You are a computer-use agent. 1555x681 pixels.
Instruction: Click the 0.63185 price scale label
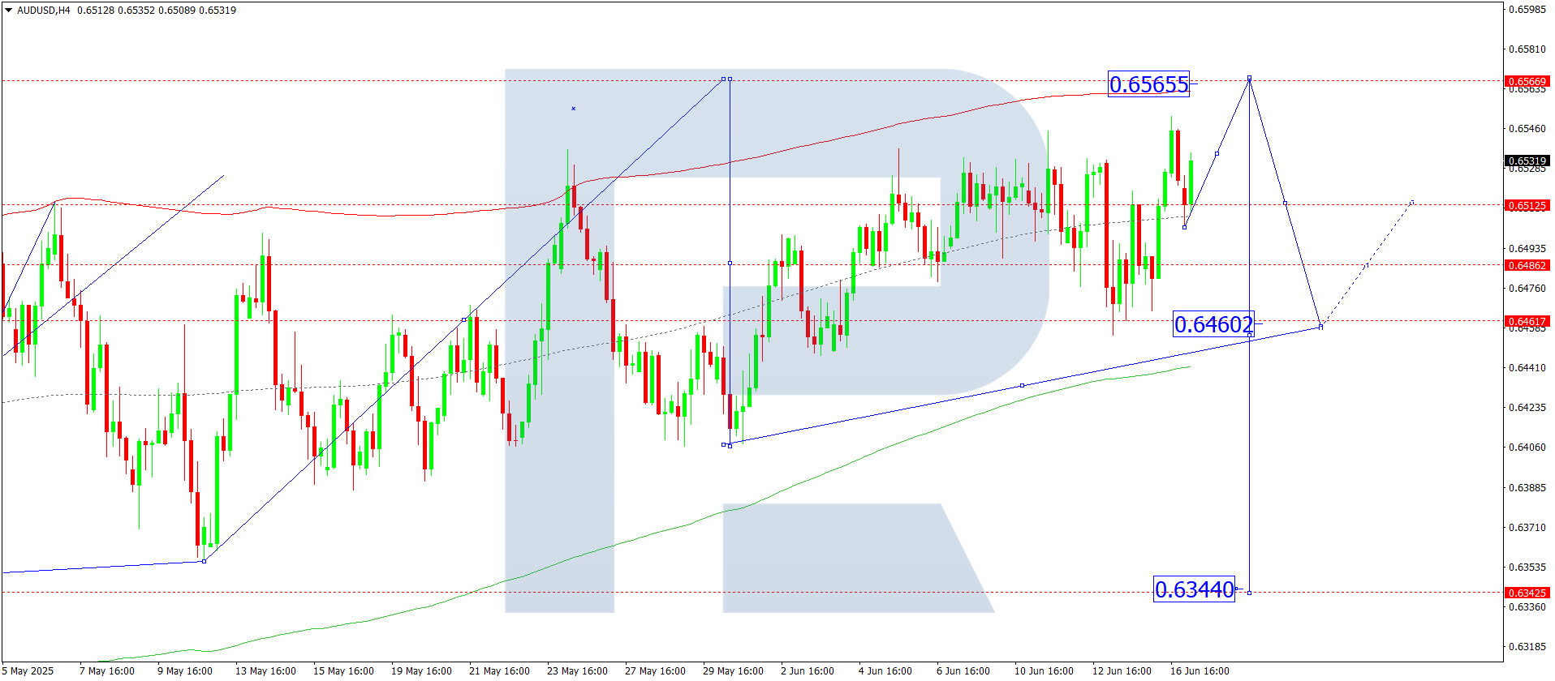pos(1527,647)
